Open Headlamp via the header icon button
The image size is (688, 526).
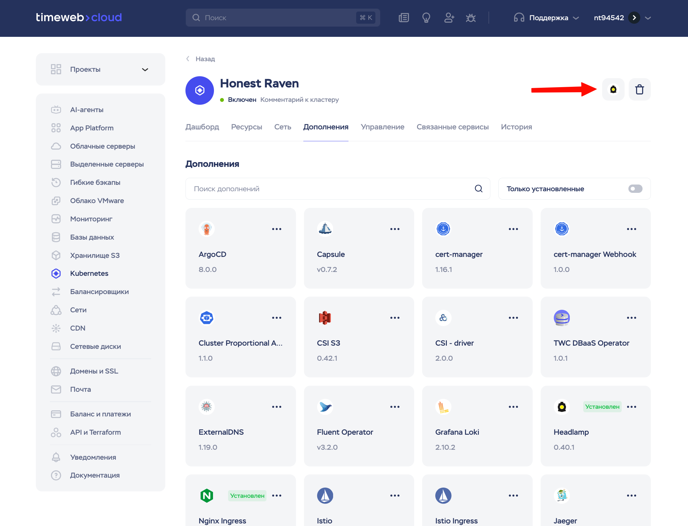(x=613, y=89)
